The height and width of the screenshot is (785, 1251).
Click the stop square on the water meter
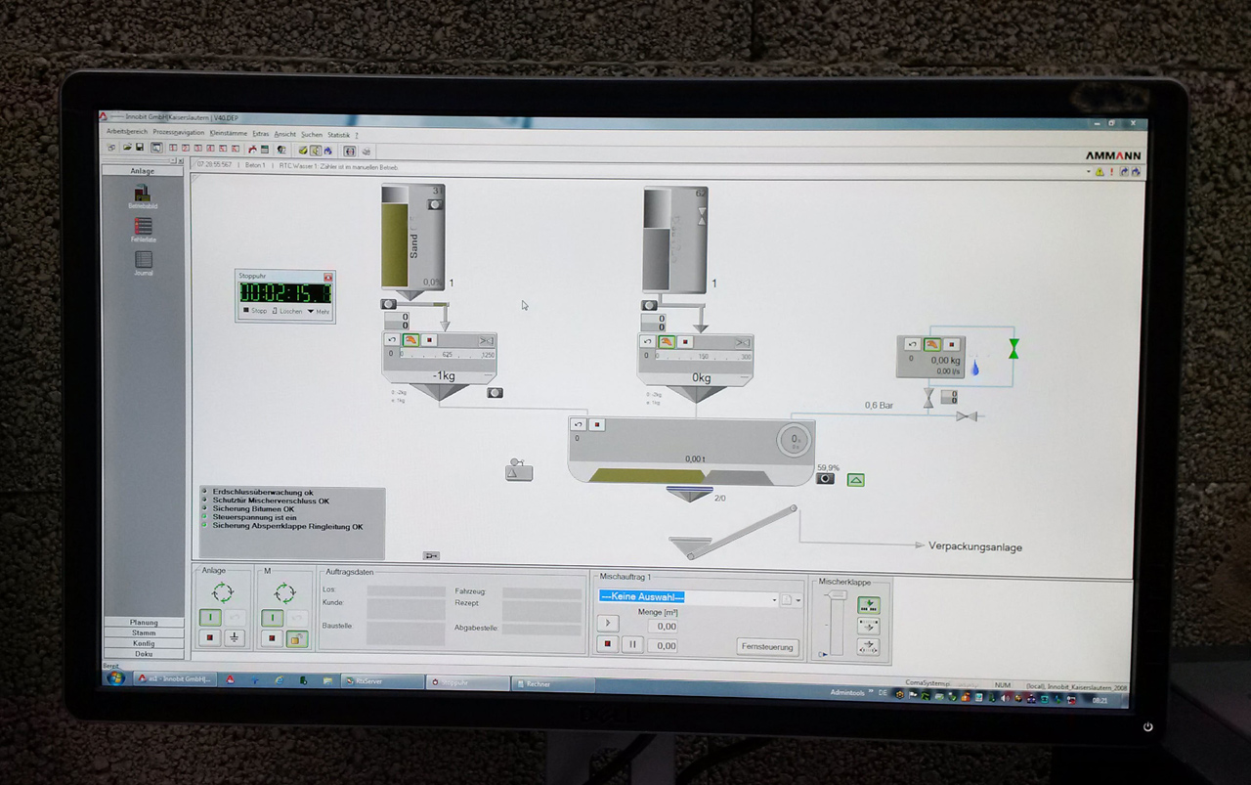pos(951,344)
